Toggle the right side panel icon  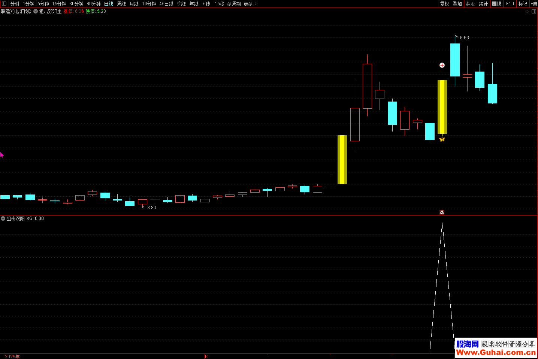tap(534, 12)
